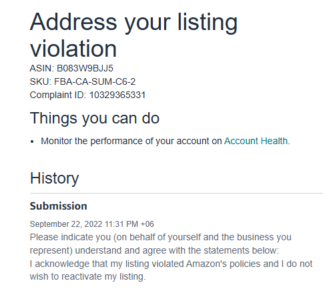Click the Submission label
The width and height of the screenshot is (323, 289).
58,206
